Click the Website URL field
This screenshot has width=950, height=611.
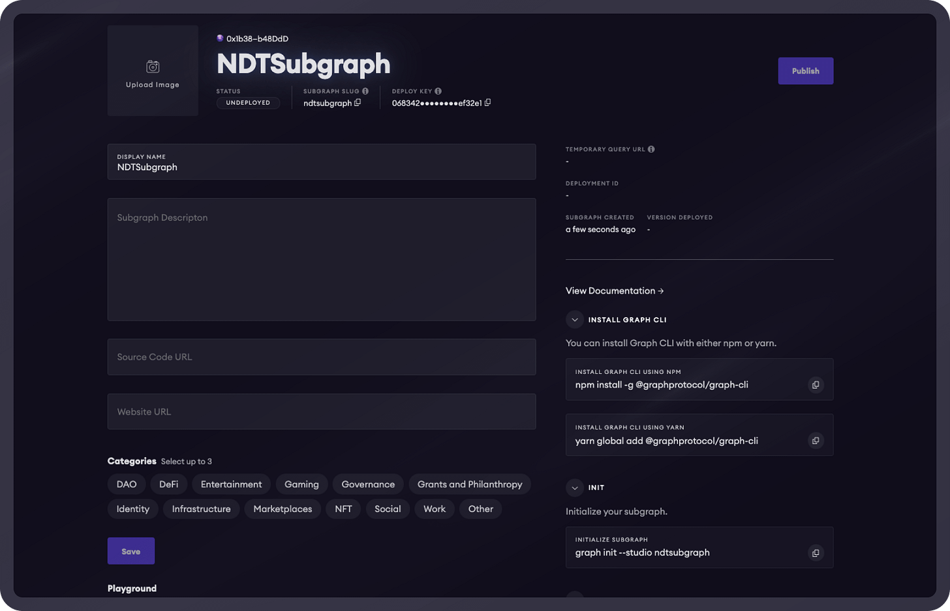click(x=322, y=411)
